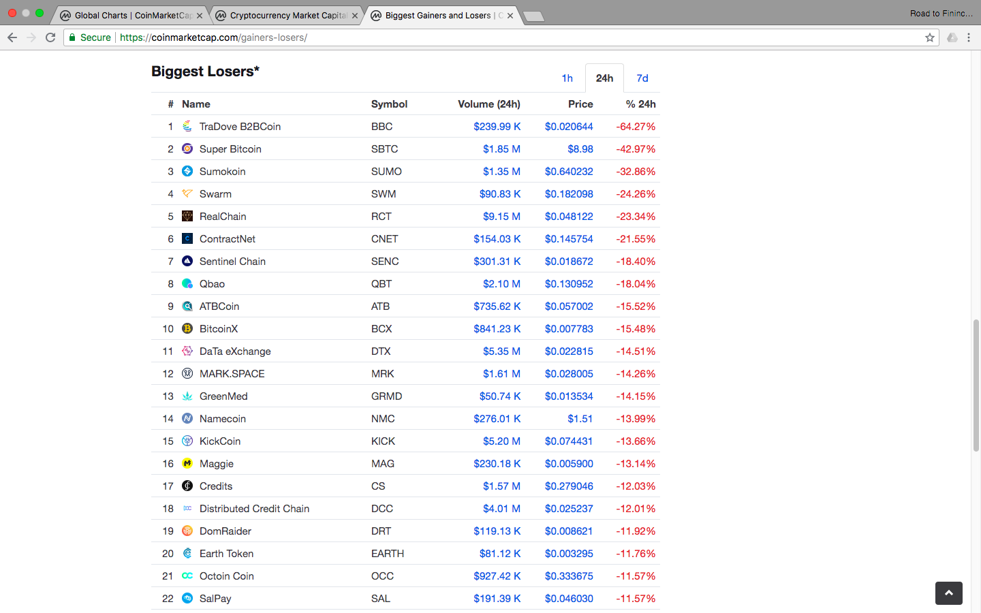The height and width of the screenshot is (613, 981).
Task: Click the -11.76% Earth Token change
Action: [x=636, y=553]
